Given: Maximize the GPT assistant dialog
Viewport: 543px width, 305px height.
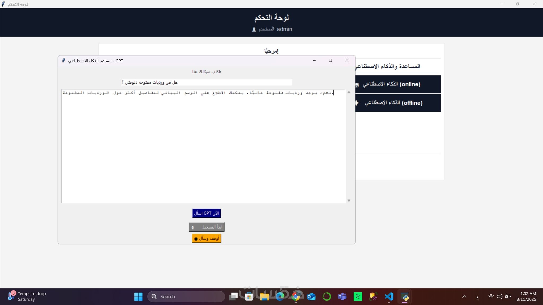Looking at the screenshot, I should pyautogui.click(x=330, y=61).
